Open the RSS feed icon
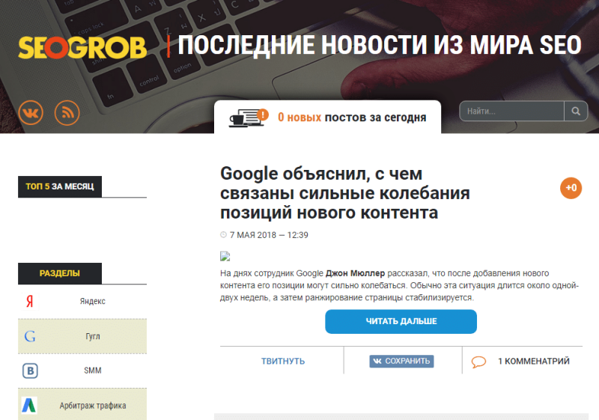The image size is (599, 420). (x=67, y=112)
